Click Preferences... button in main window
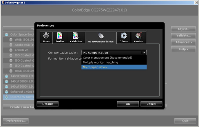The width and height of the screenshot is (199, 127). pos(16,121)
